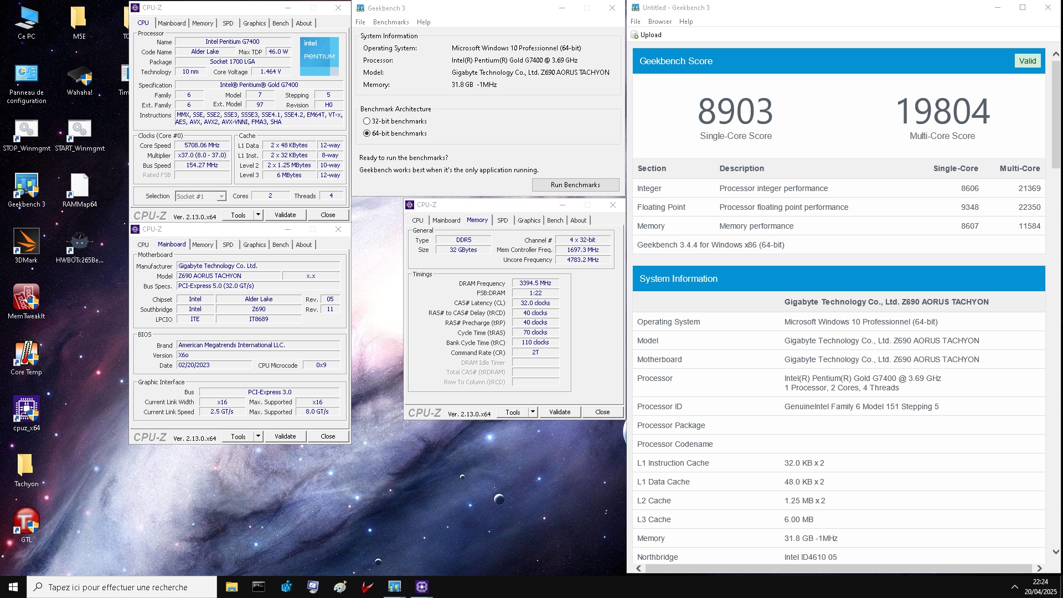Switch to SPD tab in Memory CPU-Z window

point(502,220)
